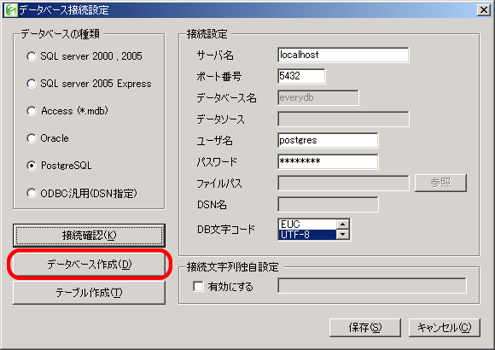Enable the 有効にする checkbox
This screenshot has width=495, height=350.
click(x=198, y=287)
